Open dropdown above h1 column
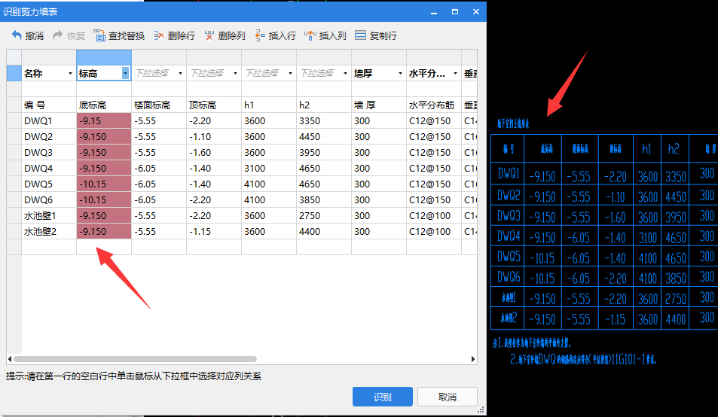 (x=290, y=73)
